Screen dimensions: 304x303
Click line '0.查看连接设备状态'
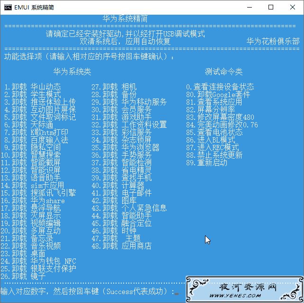(x=220, y=87)
